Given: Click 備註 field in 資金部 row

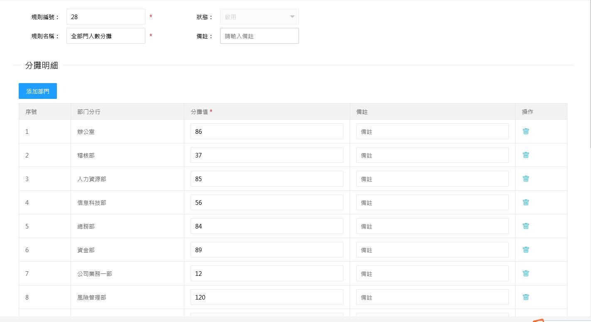Looking at the screenshot, I should point(432,250).
